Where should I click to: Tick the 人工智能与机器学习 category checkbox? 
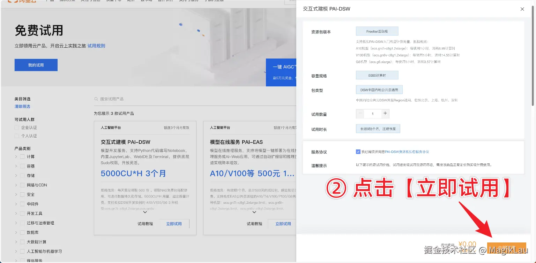coord(22,251)
